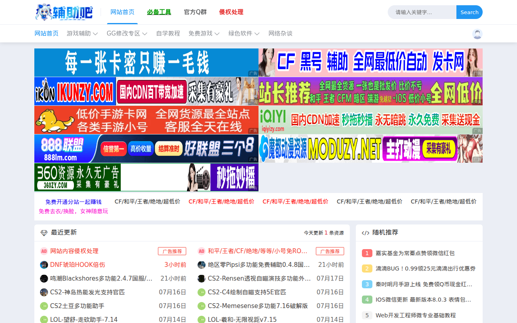The height and width of the screenshot is (323, 517).
Task: Click the code icon beside 随机推荐
Action: [x=366, y=233]
